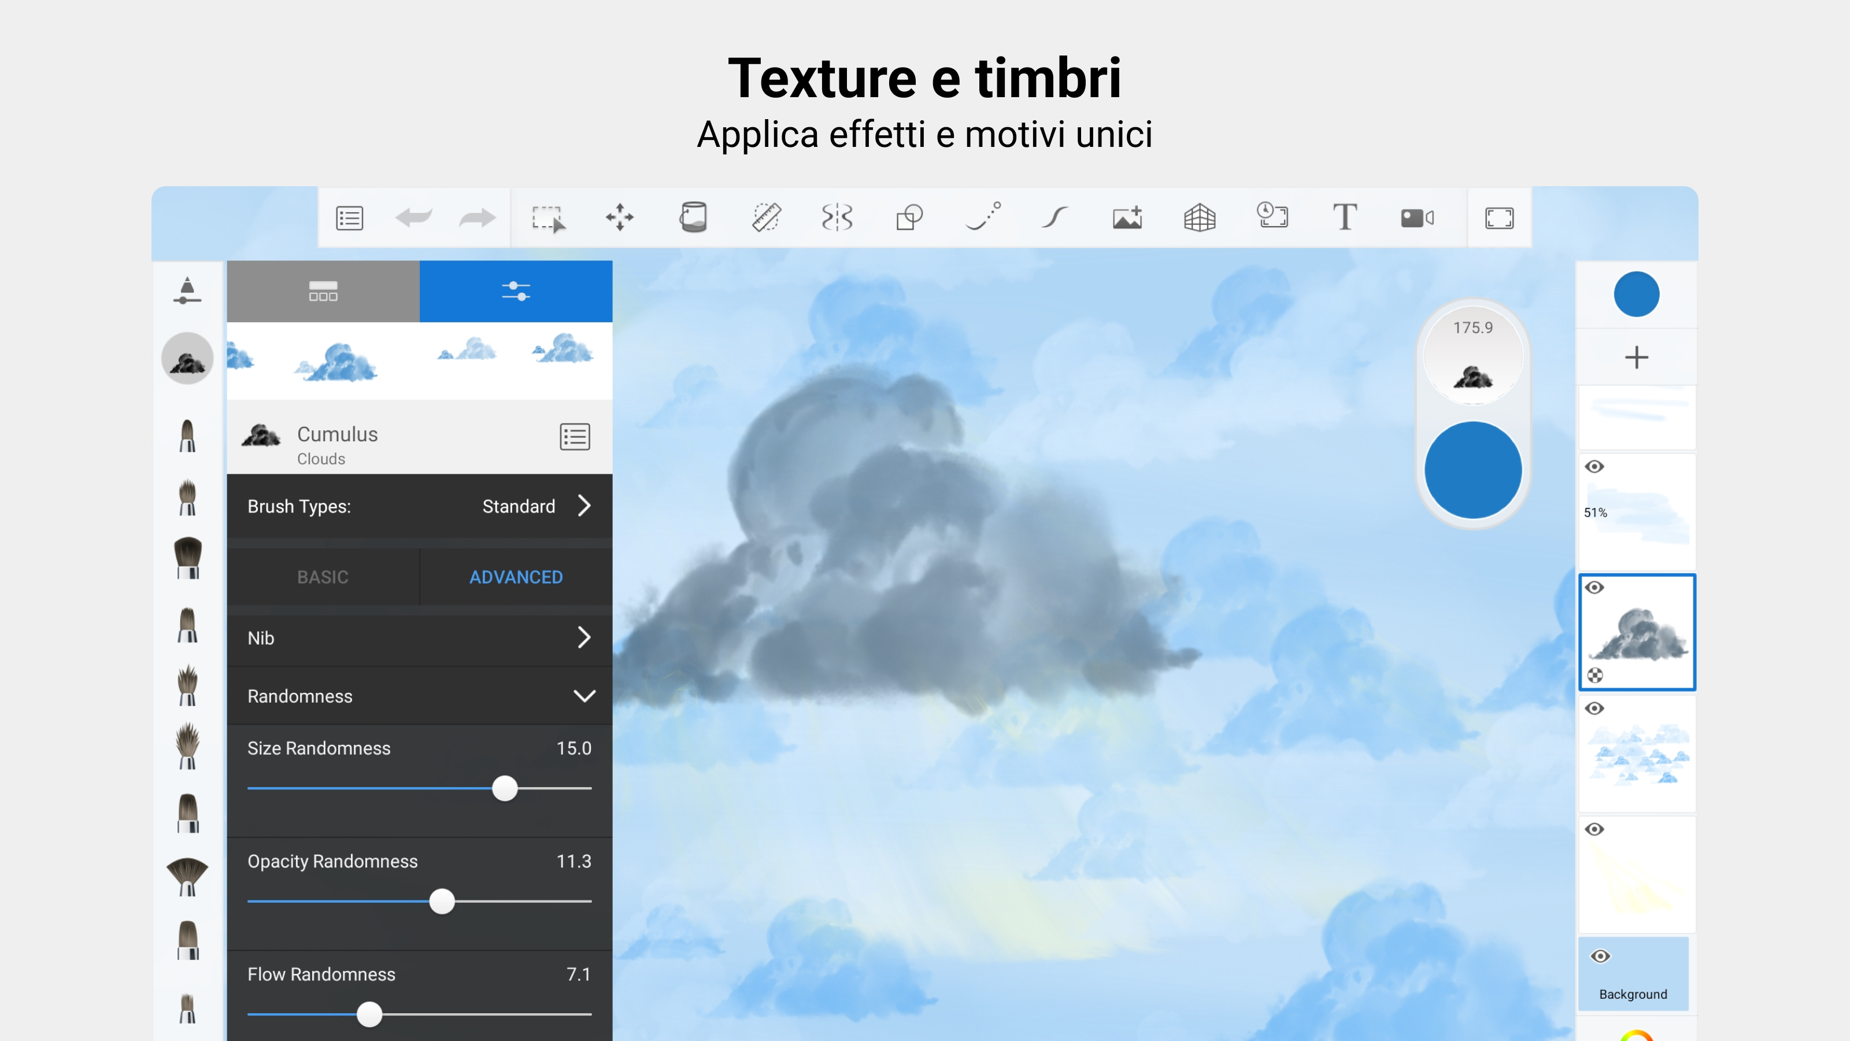Adjust the Opacity Randomness slider

click(x=442, y=901)
